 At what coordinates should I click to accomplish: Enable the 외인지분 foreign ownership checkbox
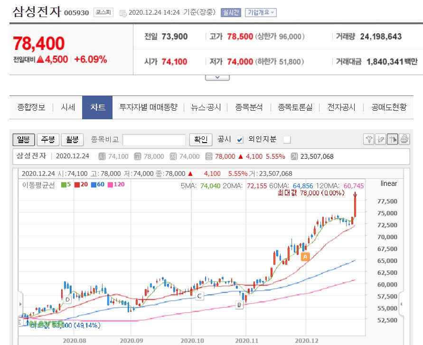287,140
